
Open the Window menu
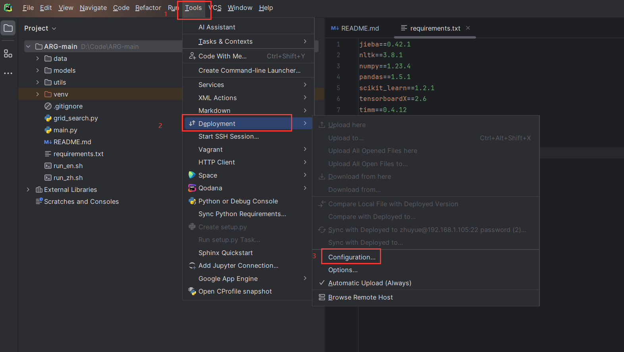tap(240, 8)
